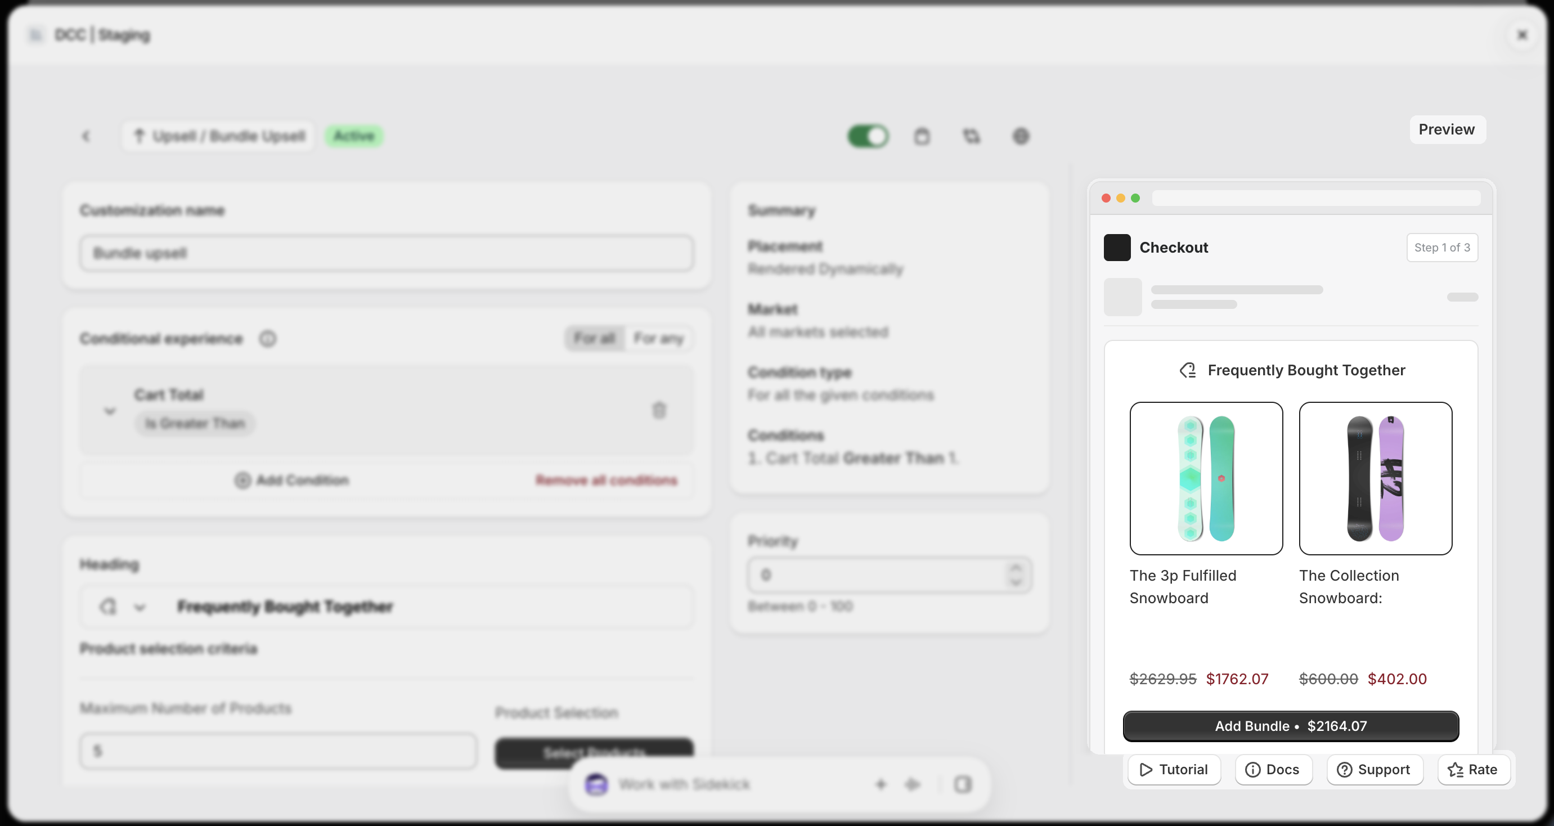Delete the Cart Total condition
This screenshot has width=1554, height=826.
[659, 410]
